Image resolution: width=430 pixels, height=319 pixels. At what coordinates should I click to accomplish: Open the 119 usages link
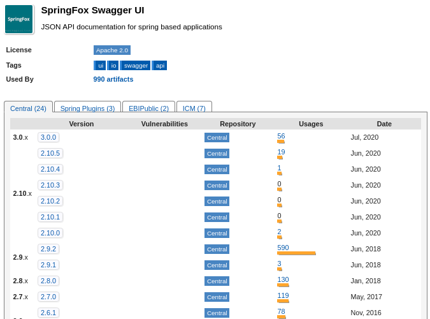283,295
